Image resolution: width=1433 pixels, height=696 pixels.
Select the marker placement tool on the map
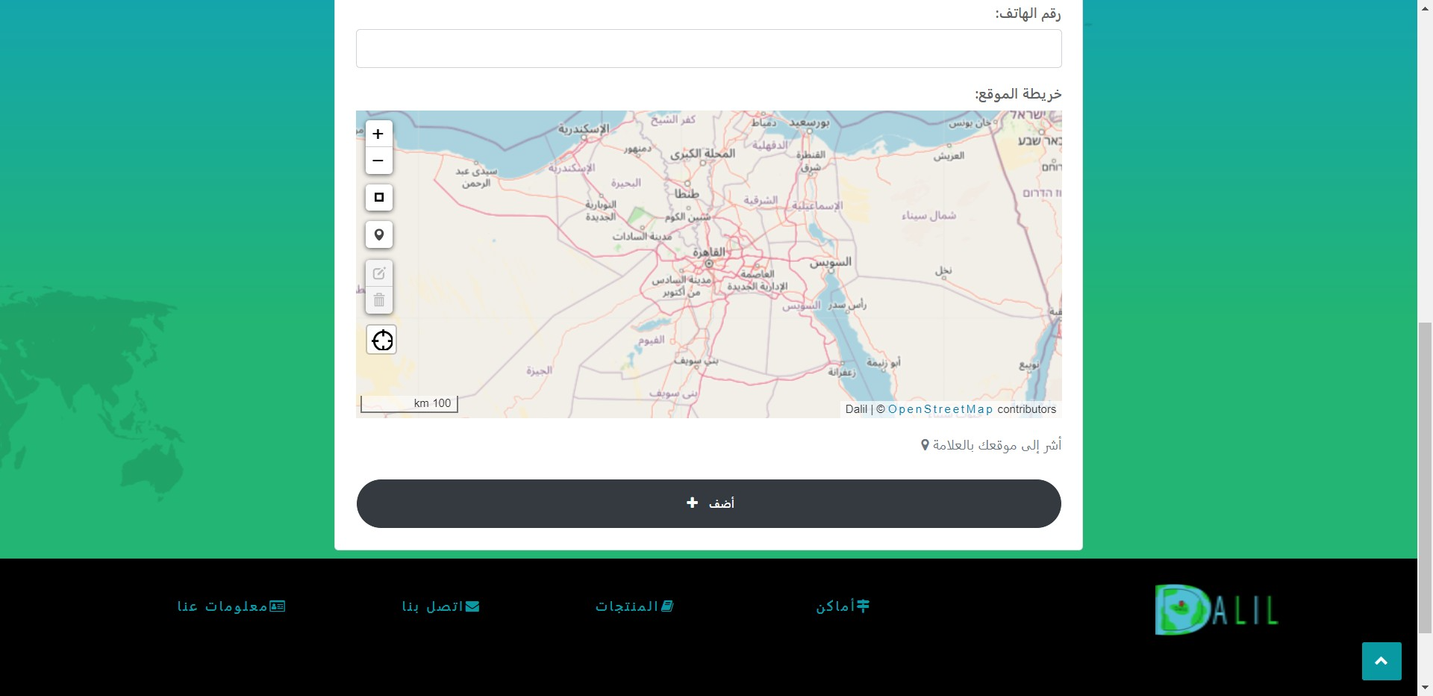pyautogui.click(x=379, y=234)
